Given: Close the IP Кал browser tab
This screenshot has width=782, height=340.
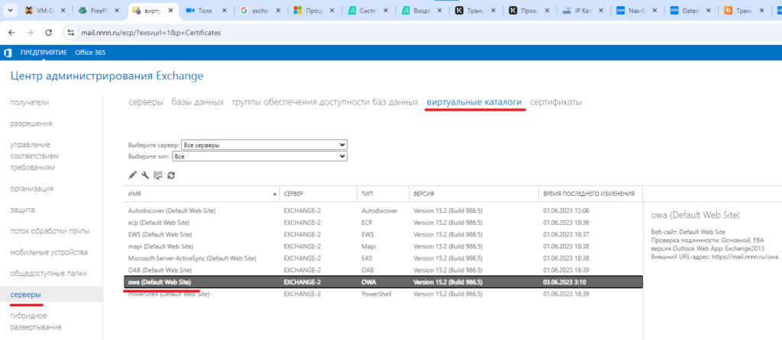Looking at the screenshot, I should (601, 10).
